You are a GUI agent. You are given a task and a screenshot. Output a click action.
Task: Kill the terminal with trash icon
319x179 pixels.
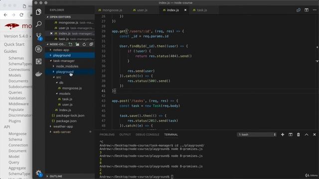pos(298,135)
